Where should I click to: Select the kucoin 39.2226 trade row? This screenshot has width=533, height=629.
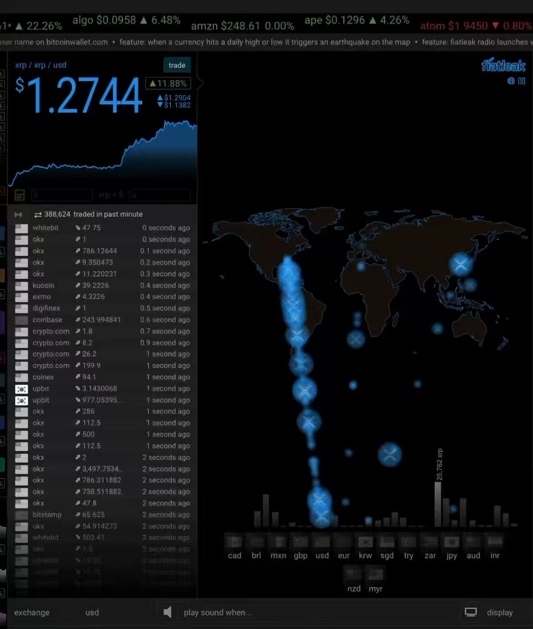(103, 286)
